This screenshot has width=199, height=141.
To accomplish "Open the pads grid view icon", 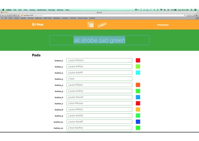I will coord(90,25).
